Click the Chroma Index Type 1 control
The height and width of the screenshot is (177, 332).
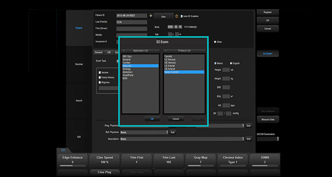pyautogui.click(x=233, y=161)
